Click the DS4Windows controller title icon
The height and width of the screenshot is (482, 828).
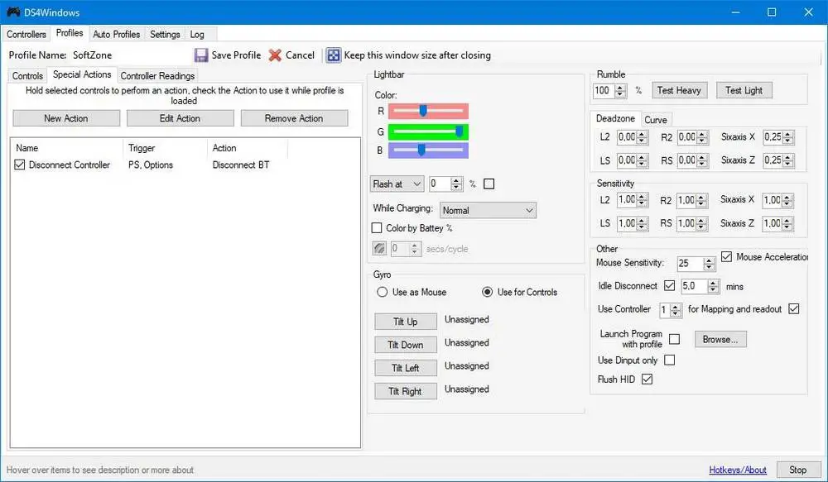coord(13,12)
